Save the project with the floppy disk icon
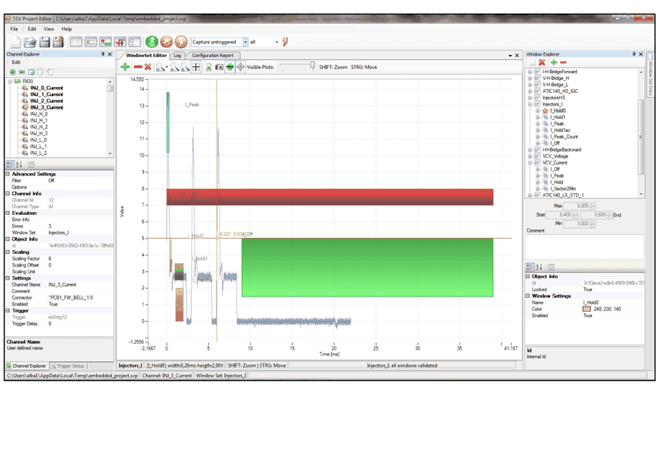The height and width of the screenshot is (455, 659). coord(44,42)
